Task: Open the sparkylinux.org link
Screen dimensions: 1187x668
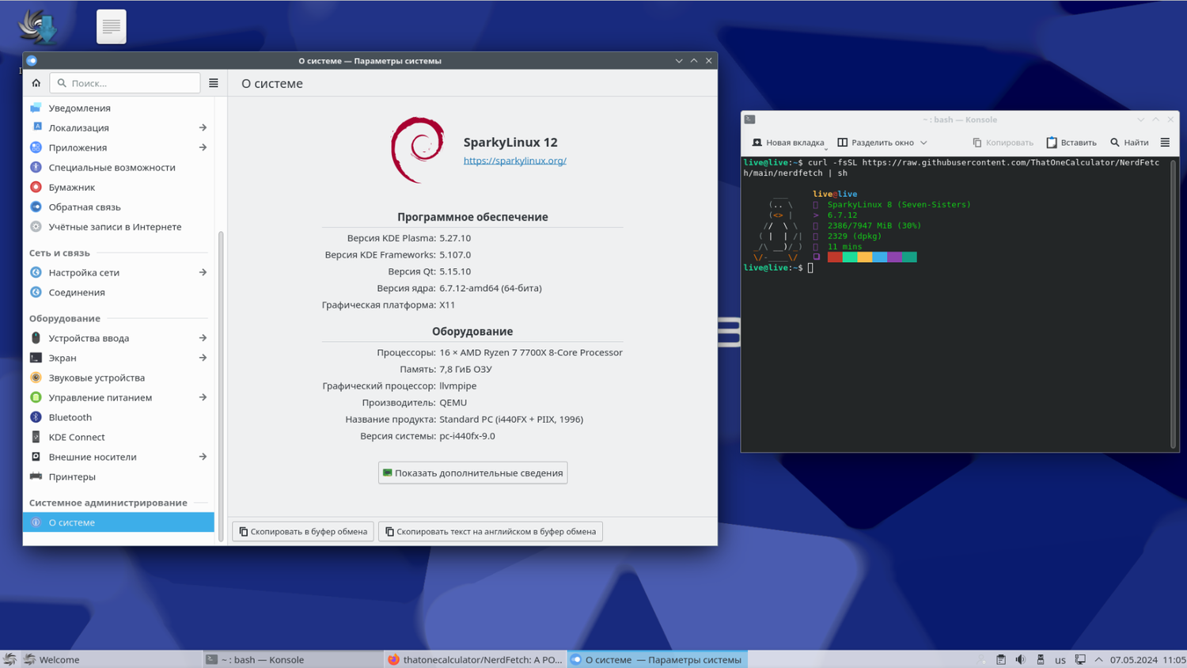Action: [515, 161]
